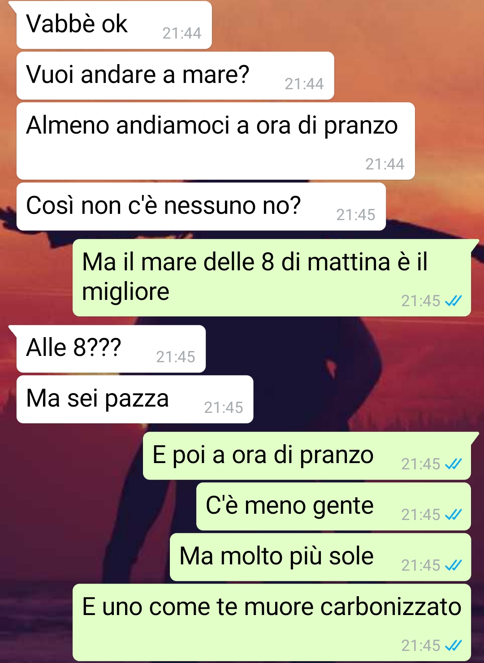Select the 'Vuoi andare a mare?' message
This screenshot has width=484, height=663.
tap(175, 76)
